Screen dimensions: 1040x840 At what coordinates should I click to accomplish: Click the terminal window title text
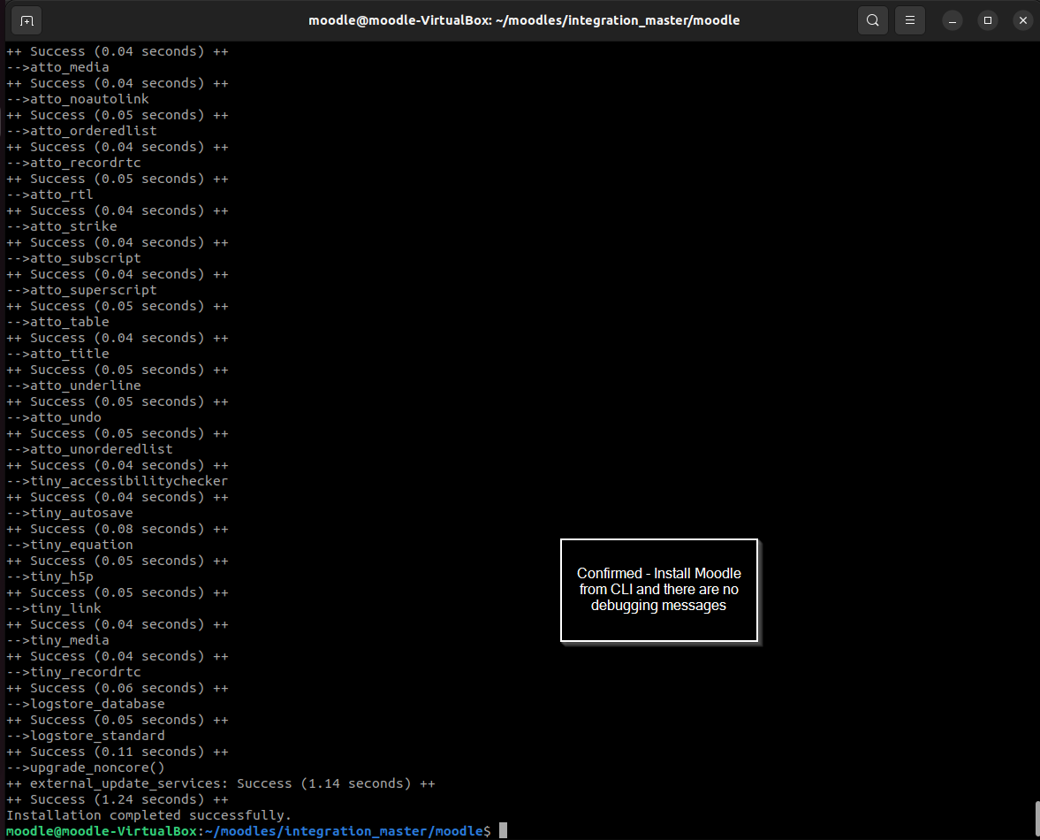point(524,20)
